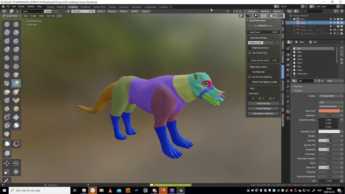This screenshot has width=345, height=194.
Task: Select the Draw Face Sets tool
Action: click(7, 134)
